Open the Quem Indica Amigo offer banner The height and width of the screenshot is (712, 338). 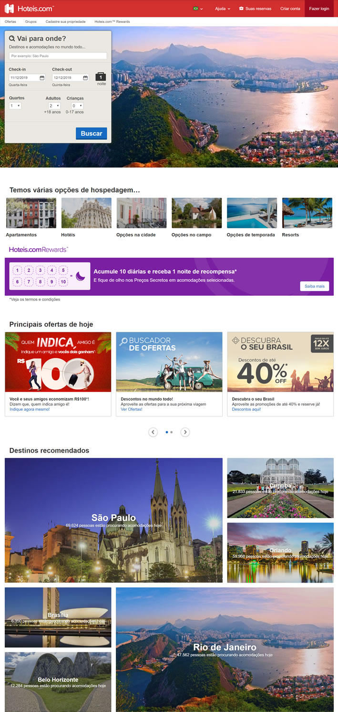pyautogui.click(x=58, y=362)
